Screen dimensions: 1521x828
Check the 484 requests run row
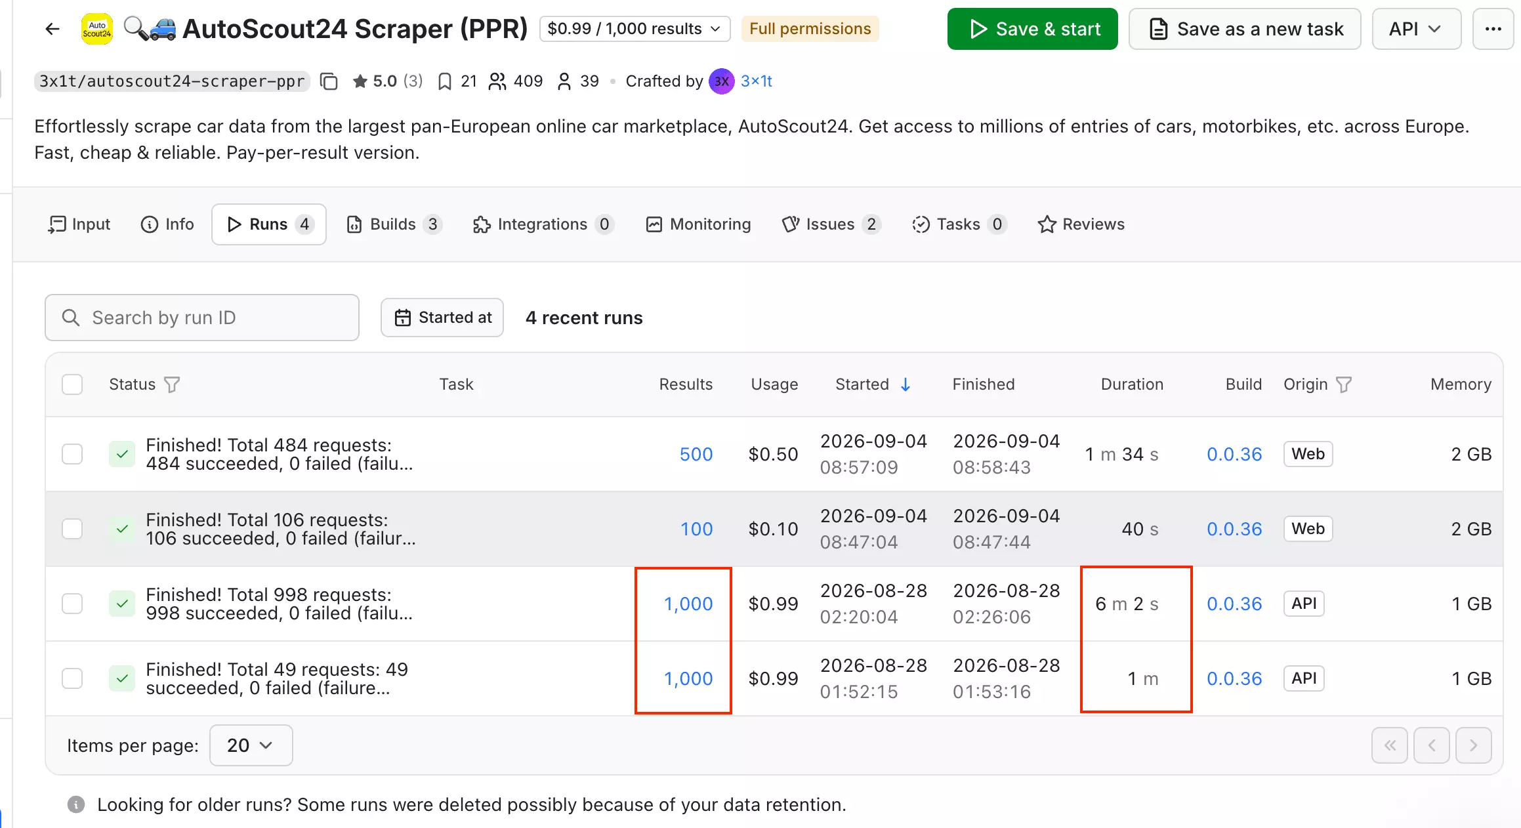pyautogui.click(x=72, y=454)
